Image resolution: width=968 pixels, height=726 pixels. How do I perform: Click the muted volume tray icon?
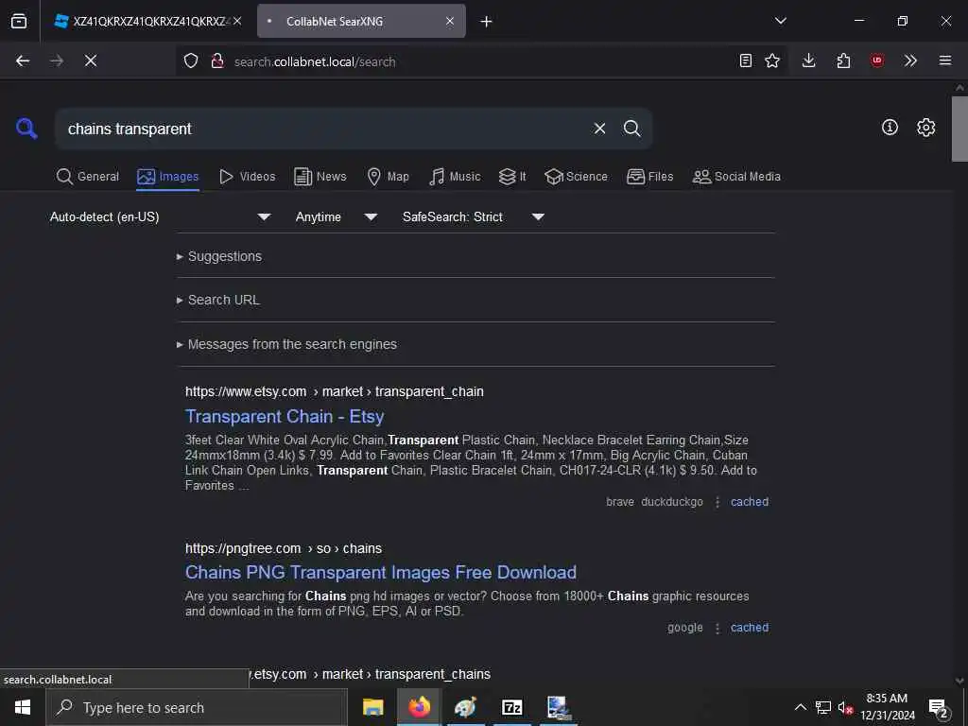845,707
